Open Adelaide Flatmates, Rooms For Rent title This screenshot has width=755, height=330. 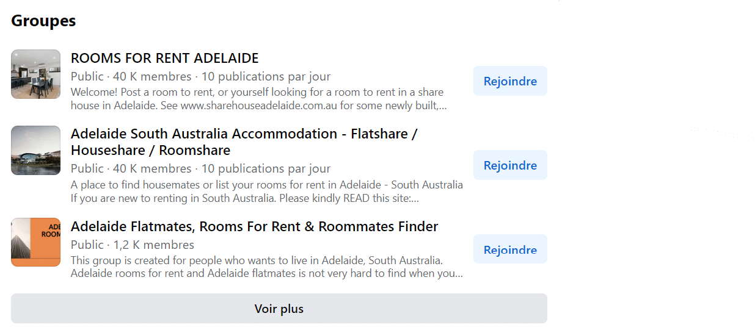255,227
